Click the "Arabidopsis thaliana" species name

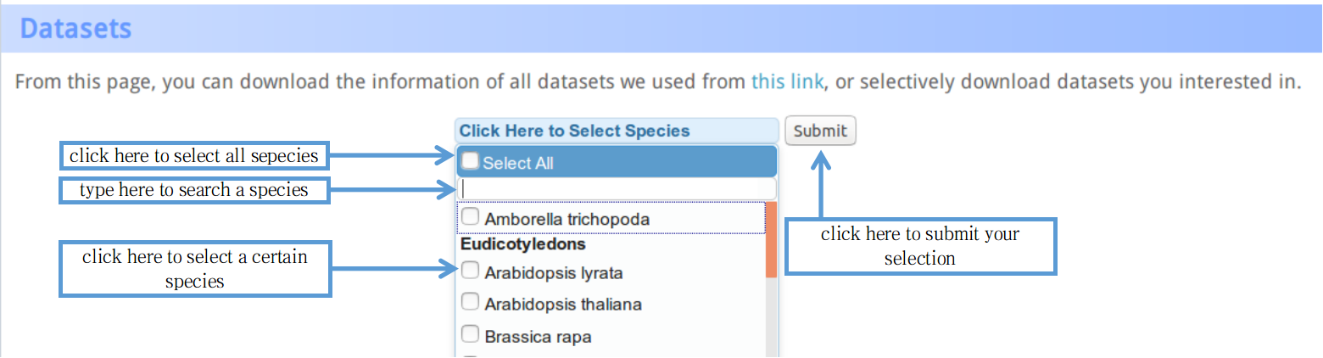point(563,304)
